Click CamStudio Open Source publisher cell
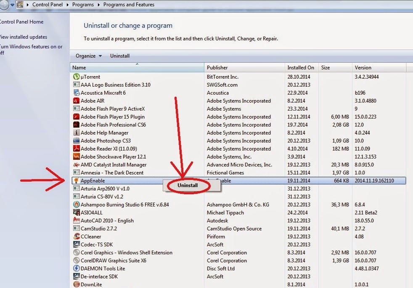This screenshot has width=413, height=288. coord(234,228)
